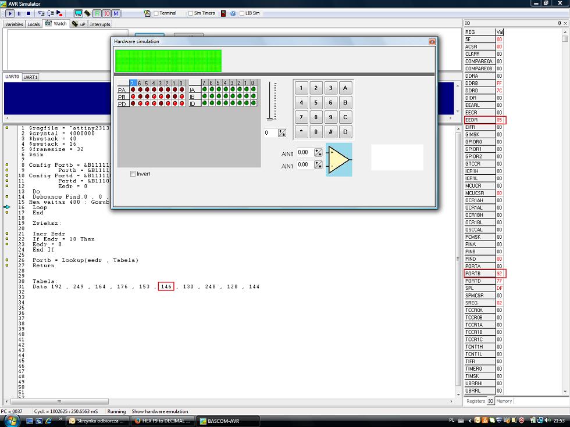Stop the simulation with the square button

pos(28,13)
